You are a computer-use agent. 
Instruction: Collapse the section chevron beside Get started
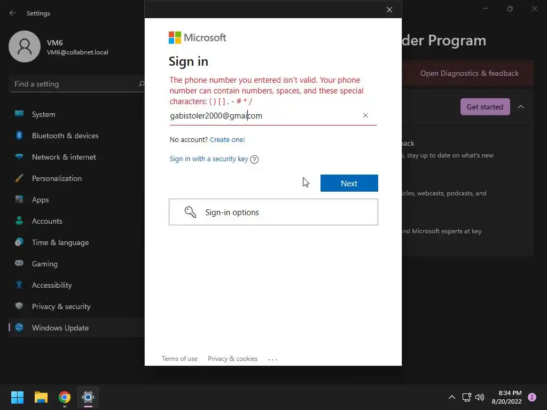click(521, 107)
